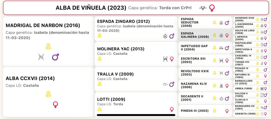Screen dimensions: 271x119
Task: Open GANXETA (1998) ancestor entry
Action: tap(251, 114)
